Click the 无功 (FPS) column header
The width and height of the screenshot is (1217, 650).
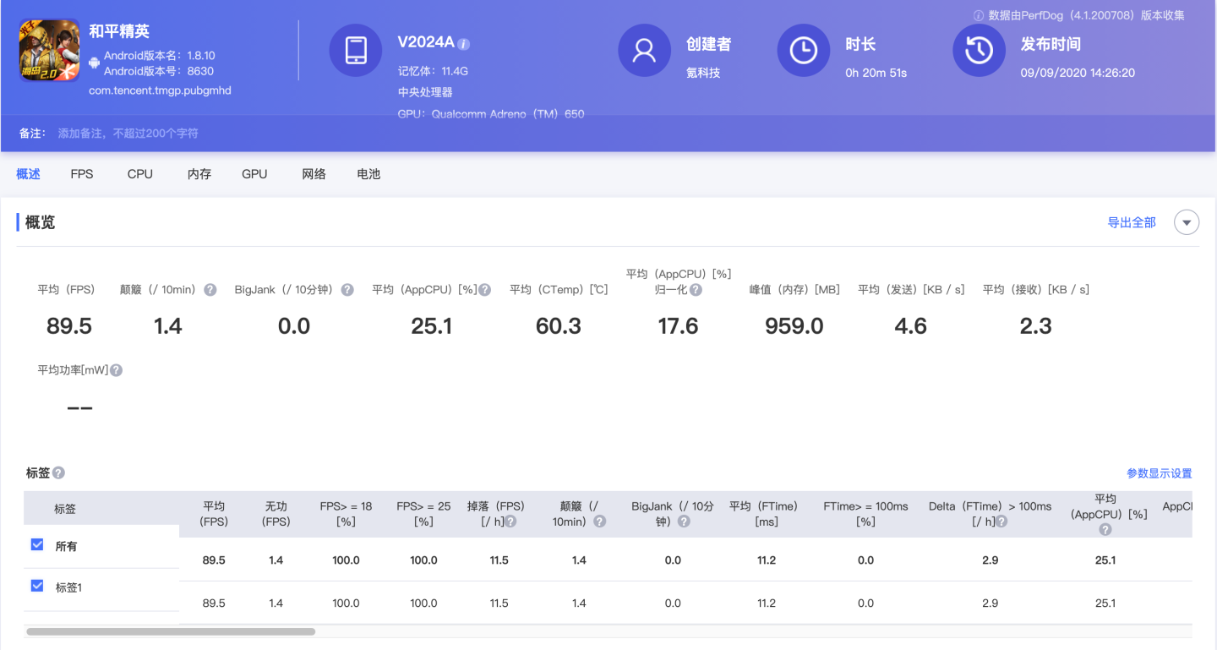click(x=276, y=514)
